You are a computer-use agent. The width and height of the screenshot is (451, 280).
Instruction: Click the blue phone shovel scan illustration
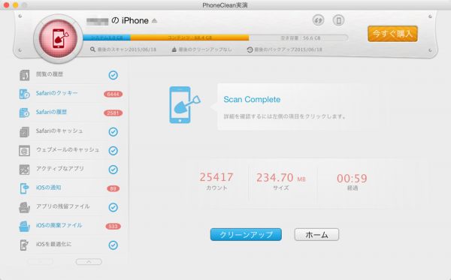[184, 105]
